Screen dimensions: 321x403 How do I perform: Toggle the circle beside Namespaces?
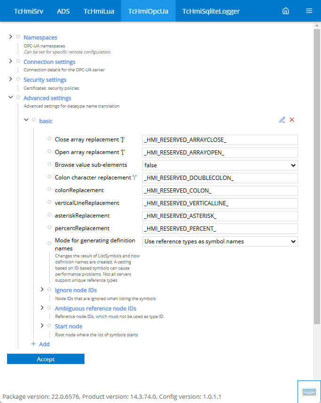point(18,37)
